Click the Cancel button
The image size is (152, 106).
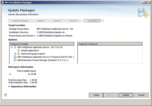(x=141, y=95)
